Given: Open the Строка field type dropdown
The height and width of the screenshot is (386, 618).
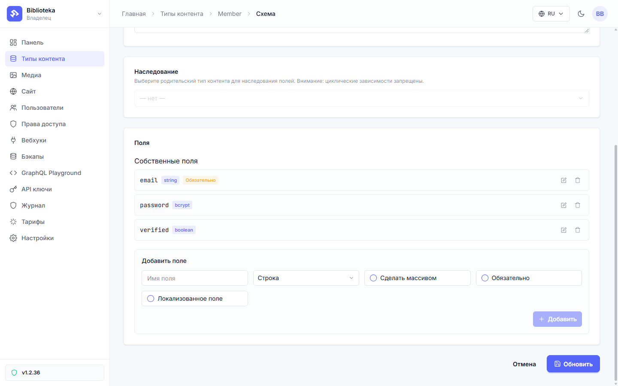Looking at the screenshot, I should click(306, 278).
